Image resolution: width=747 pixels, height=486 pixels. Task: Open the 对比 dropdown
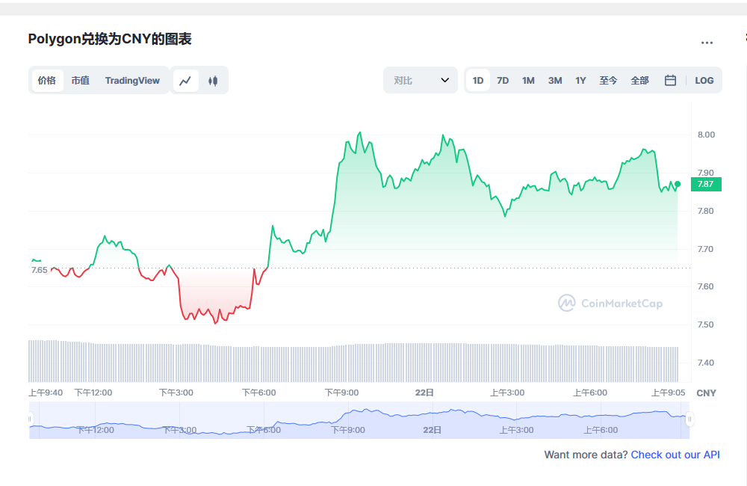420,80
